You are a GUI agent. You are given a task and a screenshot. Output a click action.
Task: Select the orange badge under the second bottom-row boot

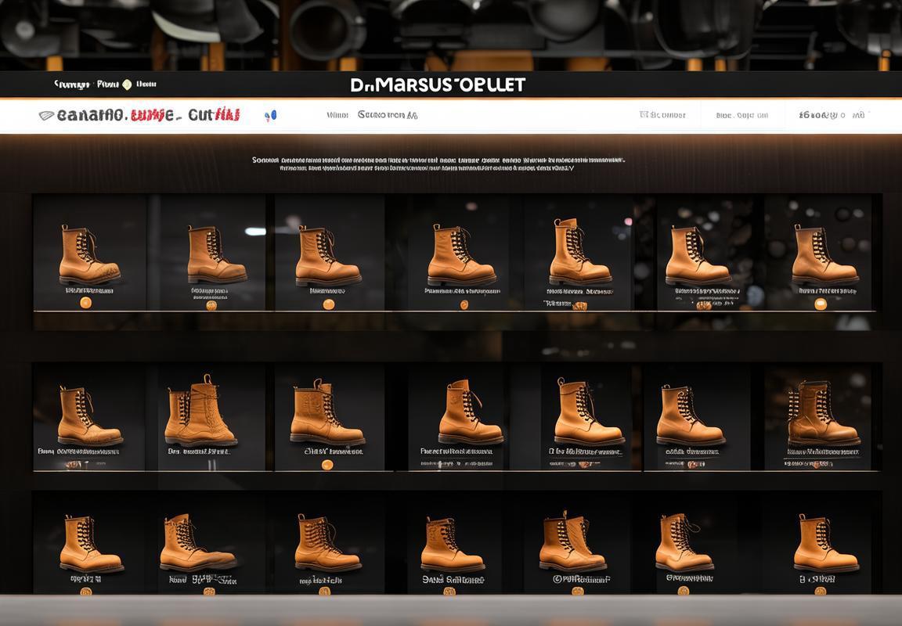click(209, 591)
